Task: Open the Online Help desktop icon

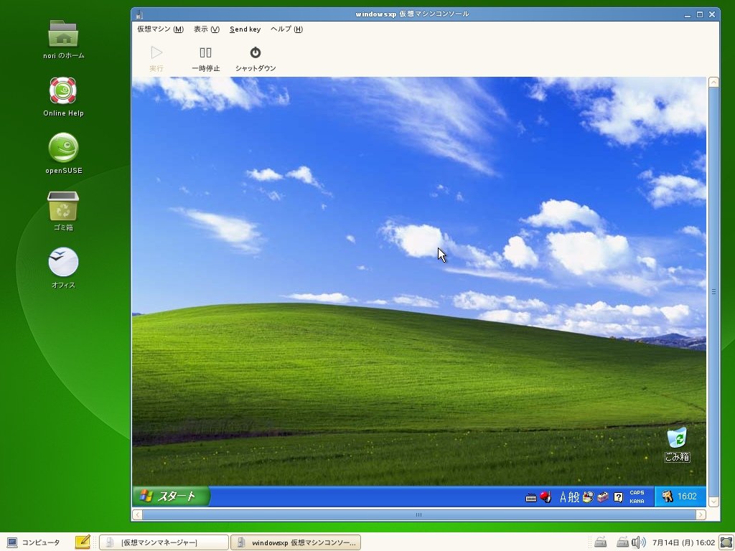Action: tap(63, 97)
